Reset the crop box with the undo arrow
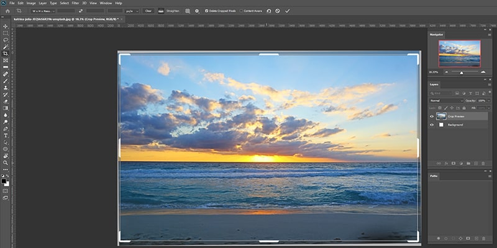Screen dimensions: 497x248 [x=269, y=11]
